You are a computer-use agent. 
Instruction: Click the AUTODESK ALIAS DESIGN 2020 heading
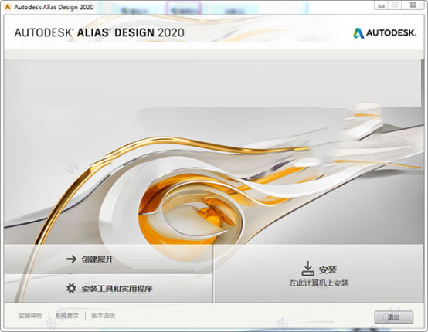[100, 32]
